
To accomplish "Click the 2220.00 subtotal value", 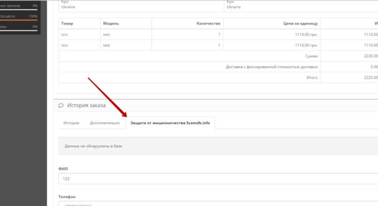I will pos(371,56).
